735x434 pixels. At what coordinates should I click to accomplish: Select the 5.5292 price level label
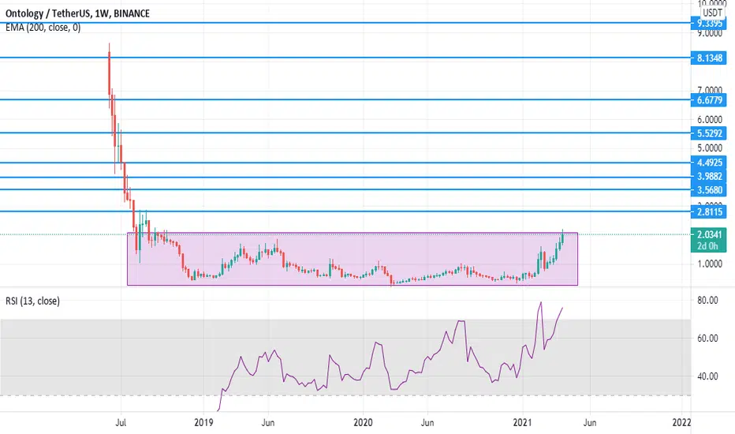pos(709,133)
